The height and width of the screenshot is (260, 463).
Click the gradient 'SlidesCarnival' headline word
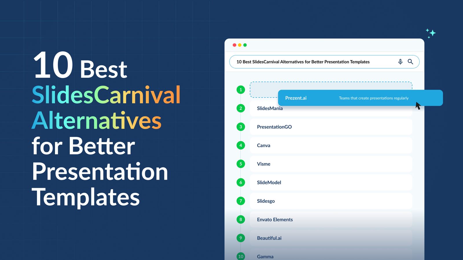tap(106, 95)
